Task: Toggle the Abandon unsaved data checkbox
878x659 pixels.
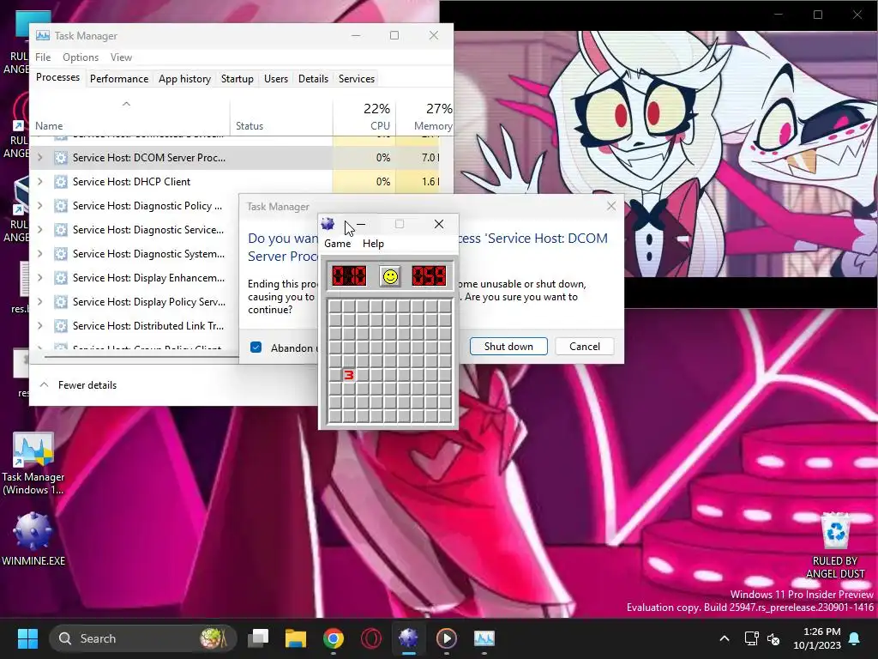Action: point(256,348)
